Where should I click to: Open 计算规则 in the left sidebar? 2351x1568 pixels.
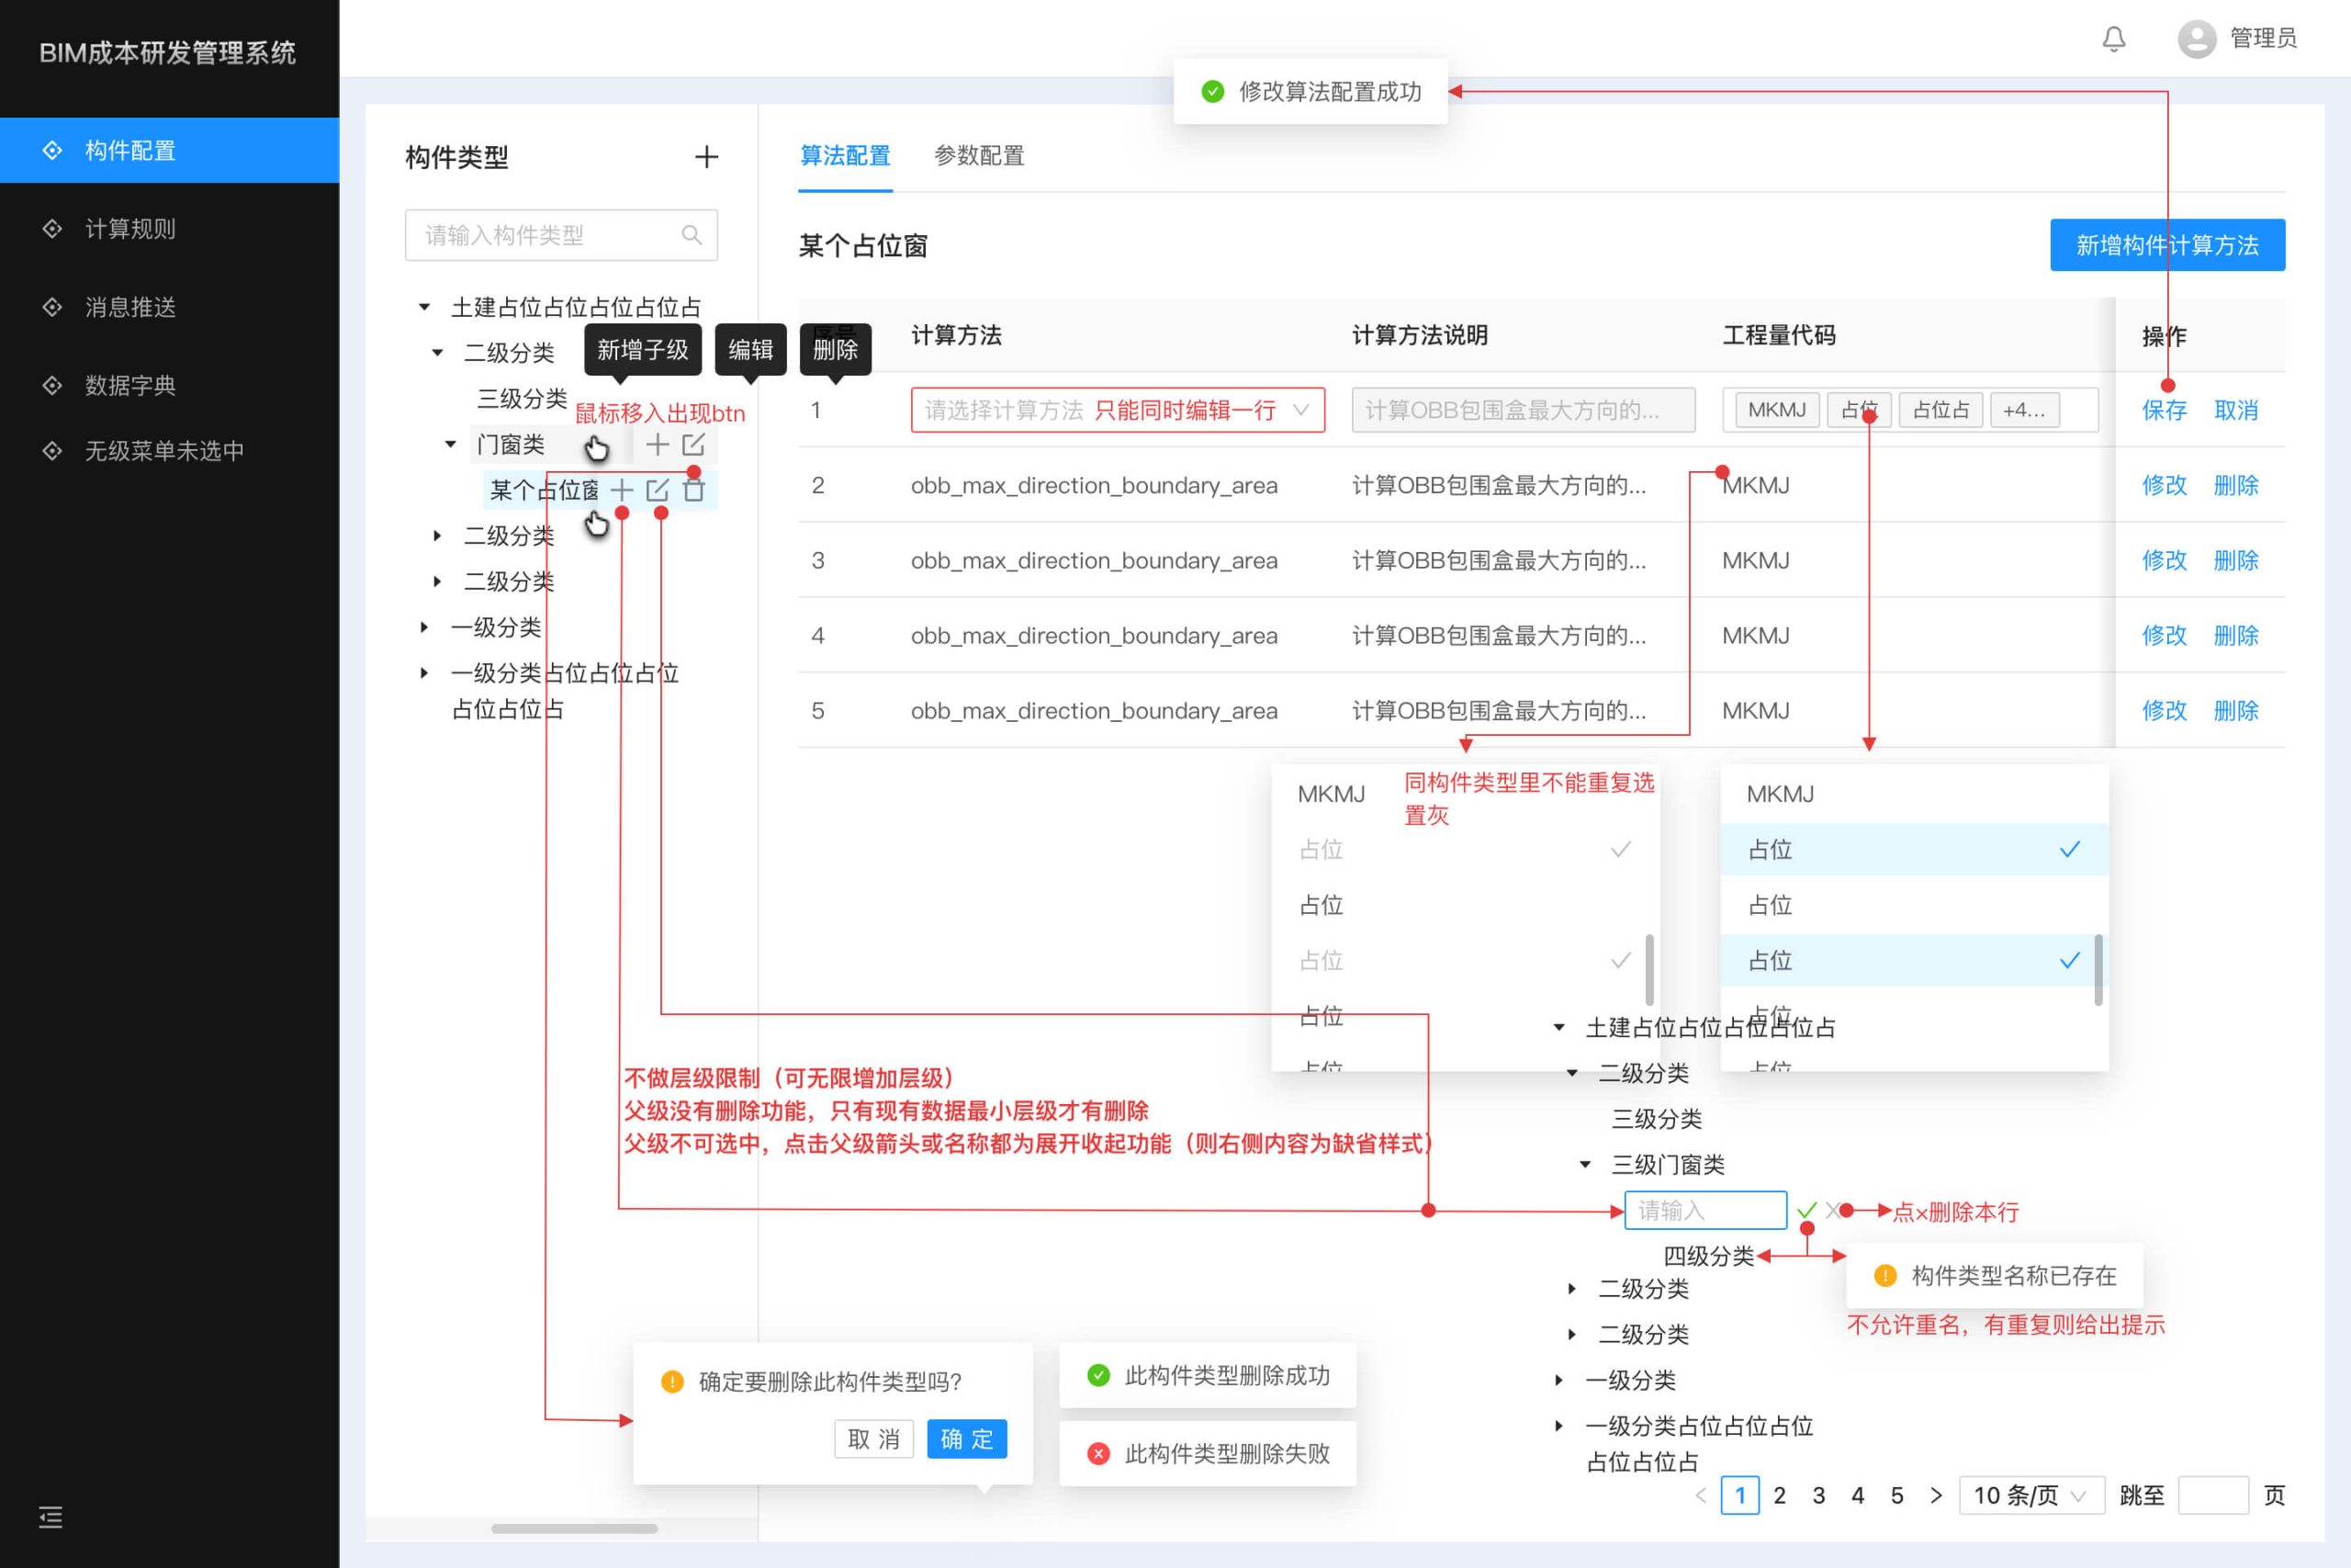pos(129,229)
